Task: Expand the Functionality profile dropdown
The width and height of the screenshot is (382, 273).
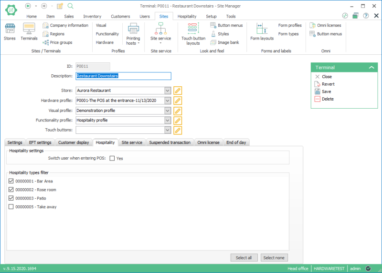Action: [x=168, y=121]
